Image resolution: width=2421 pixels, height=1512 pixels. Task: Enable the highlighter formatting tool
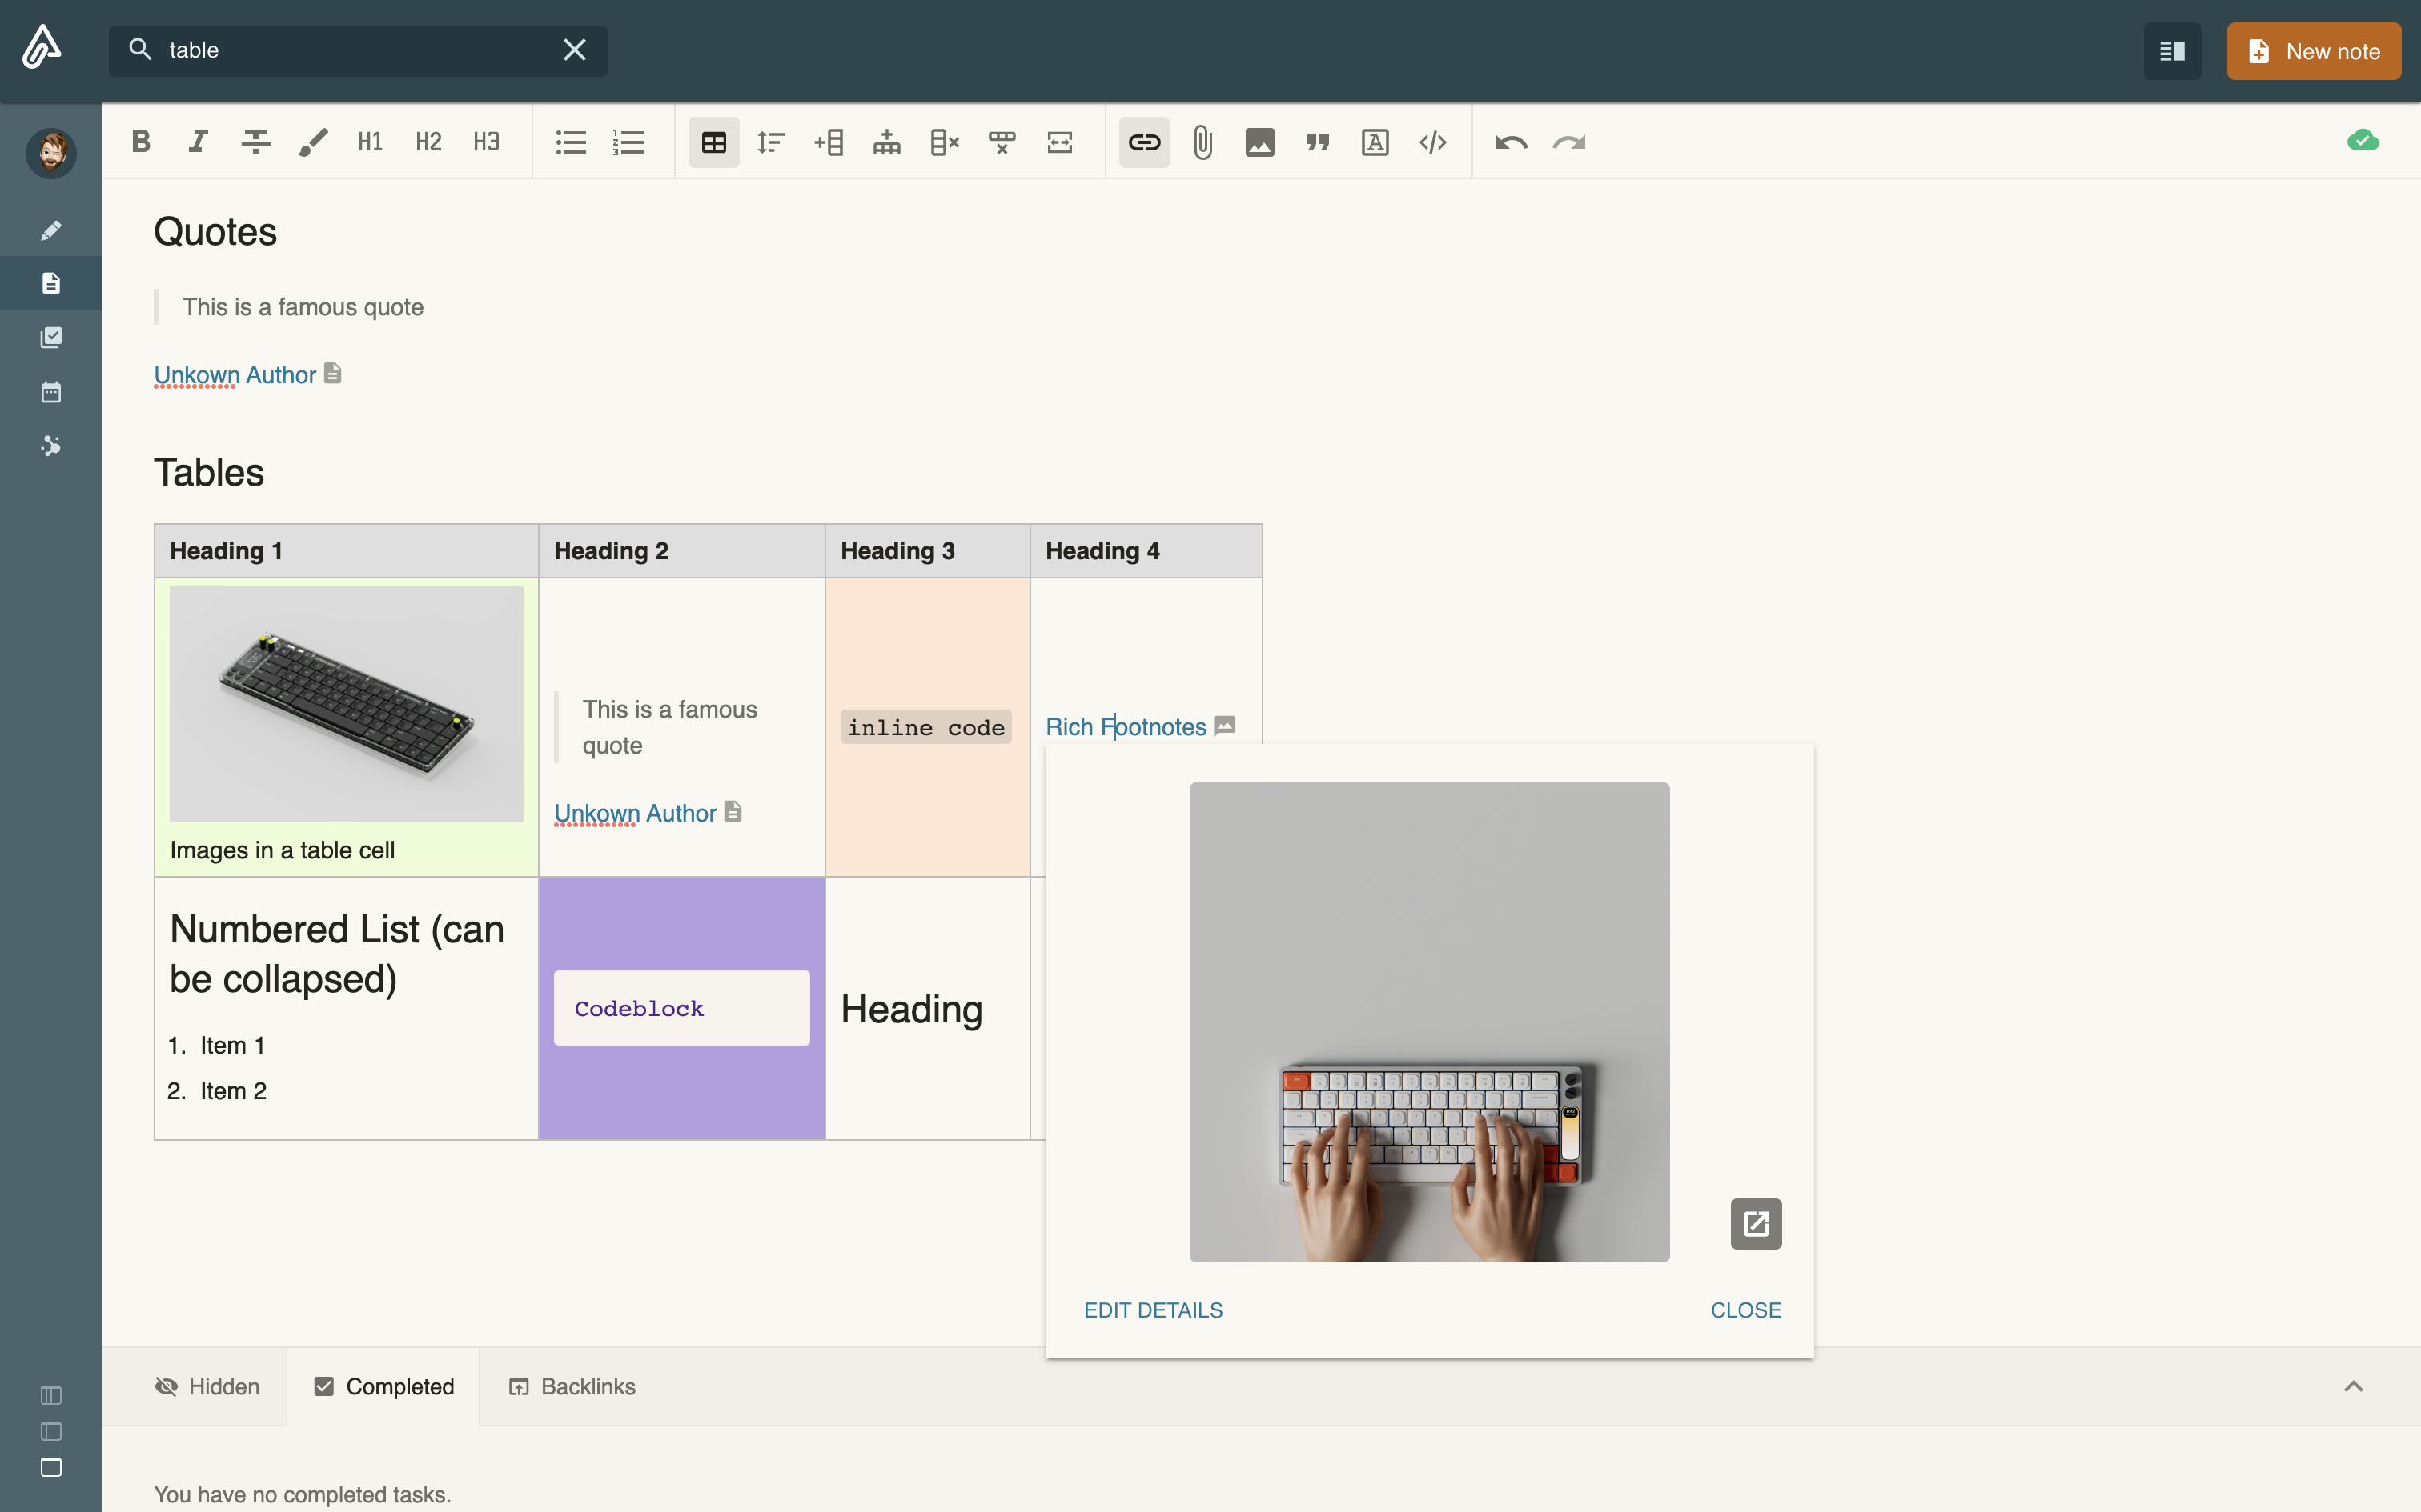coord(312,141)
